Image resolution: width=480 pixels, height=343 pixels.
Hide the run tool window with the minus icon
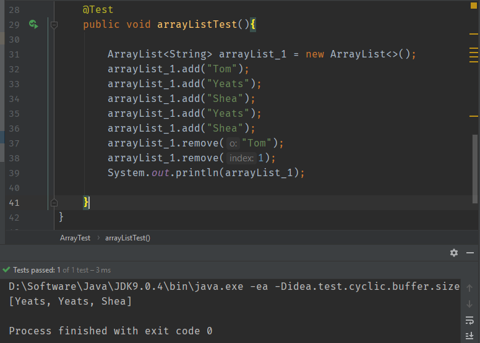coord(470,253)
